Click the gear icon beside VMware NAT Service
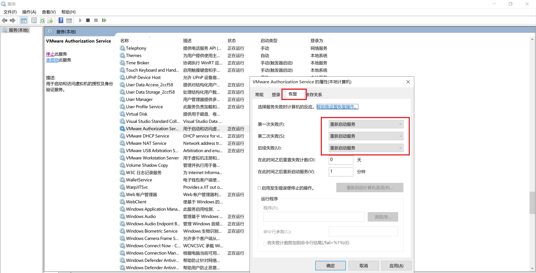Screen dimensions: 536x273 (x=122, y=143)
